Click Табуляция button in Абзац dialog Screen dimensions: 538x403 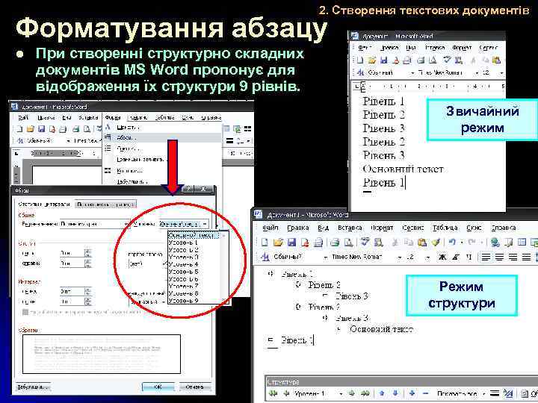[x=34, y=387]
